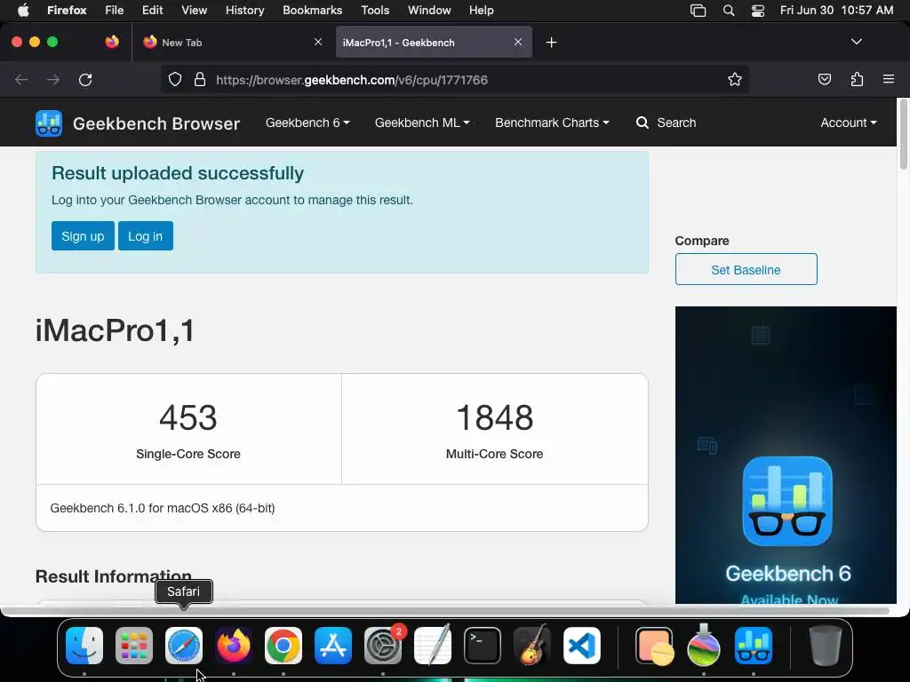Image resolution: width=910 pixels, height=682 pixels.
Task: Launch Safari from the dock
Action: pos(184,646)
